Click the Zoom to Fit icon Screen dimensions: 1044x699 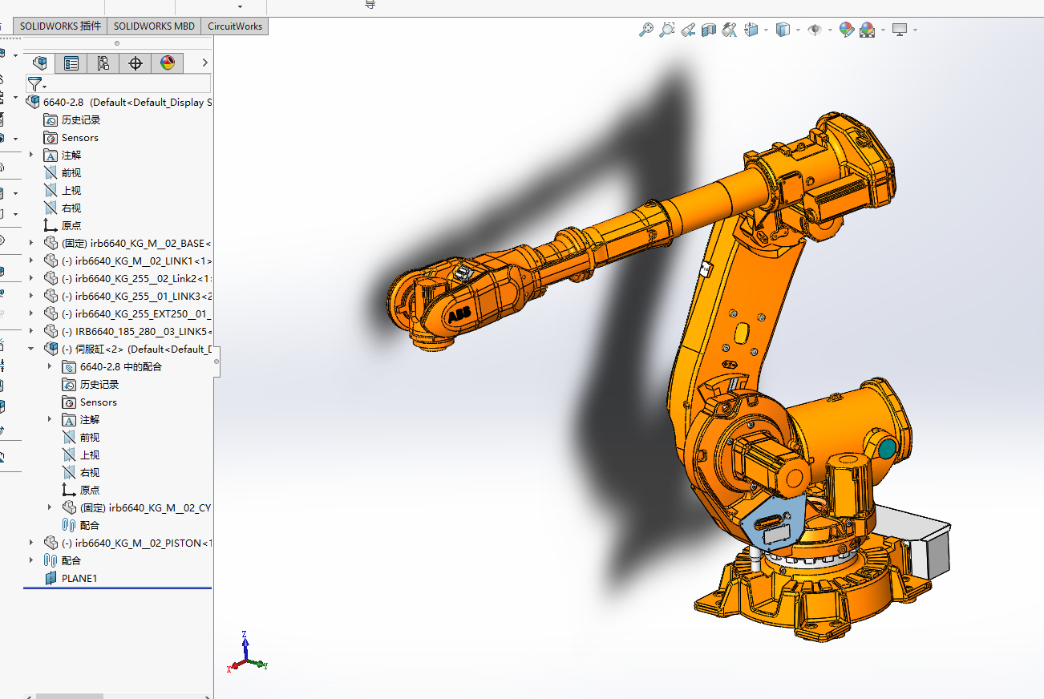tap(646, 30)
